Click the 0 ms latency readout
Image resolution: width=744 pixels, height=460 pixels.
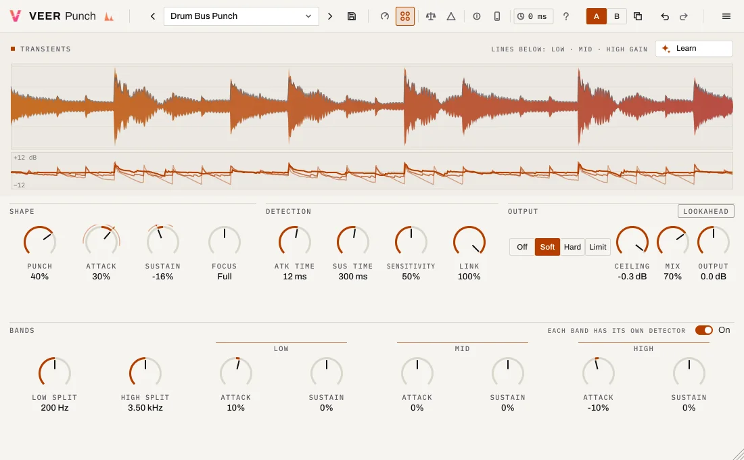click(534, 16)
